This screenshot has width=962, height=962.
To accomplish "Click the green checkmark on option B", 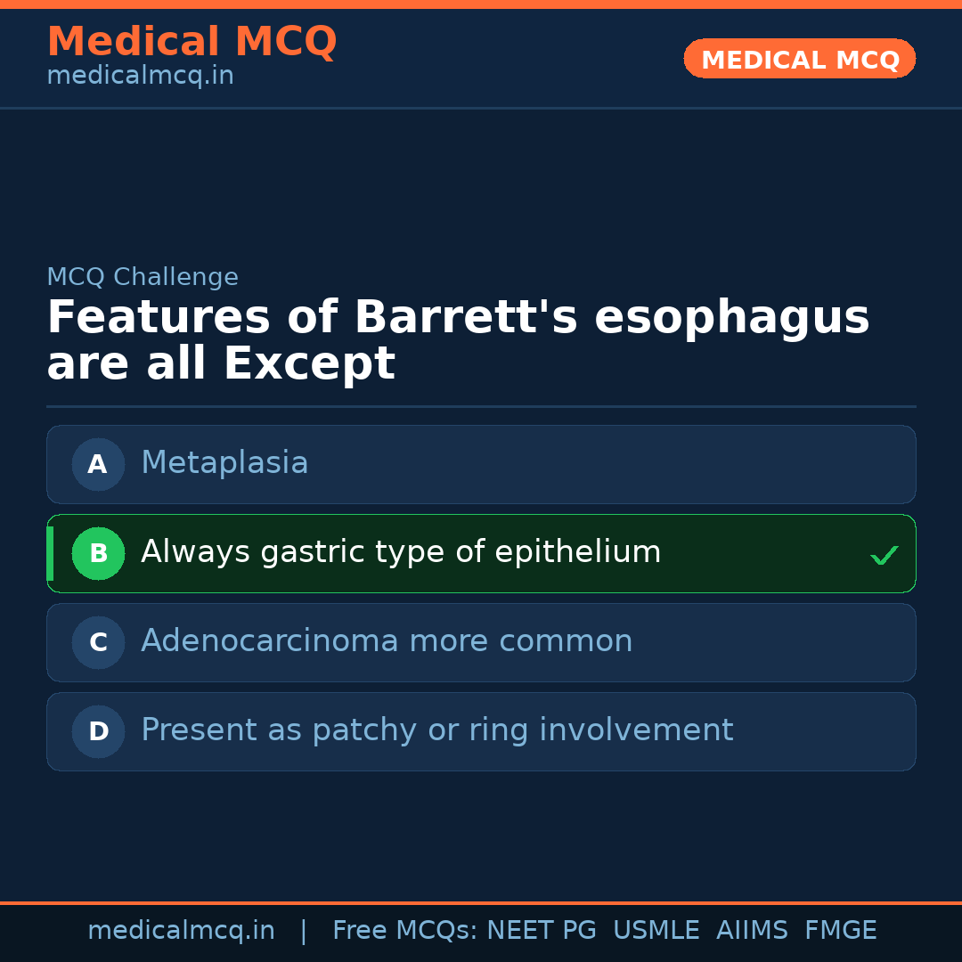I will pos(884,556).
